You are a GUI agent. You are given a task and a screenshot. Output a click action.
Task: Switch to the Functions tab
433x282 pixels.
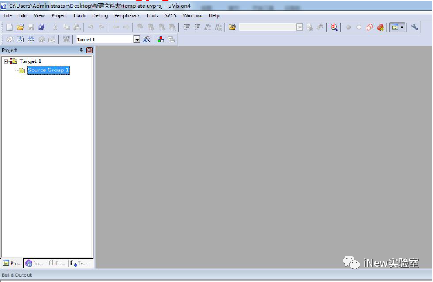pyautogui.click(x=57, y=263)
